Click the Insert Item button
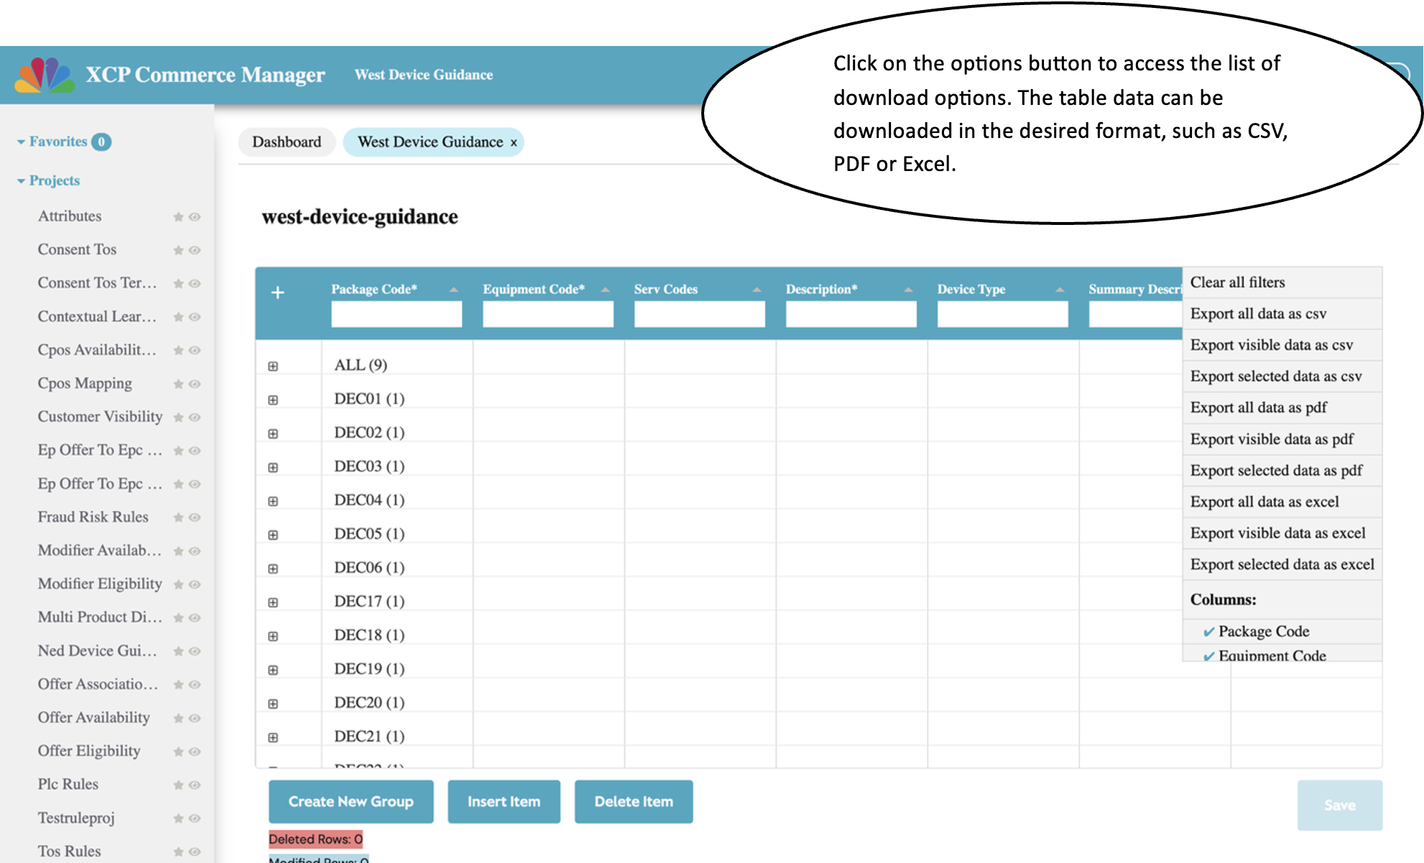 (x=504, y=801)
